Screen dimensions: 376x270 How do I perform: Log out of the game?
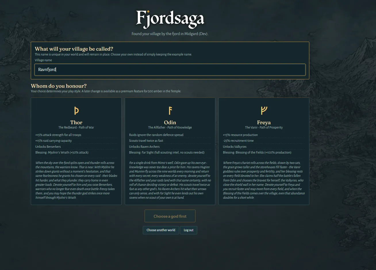tap(189, 230)
